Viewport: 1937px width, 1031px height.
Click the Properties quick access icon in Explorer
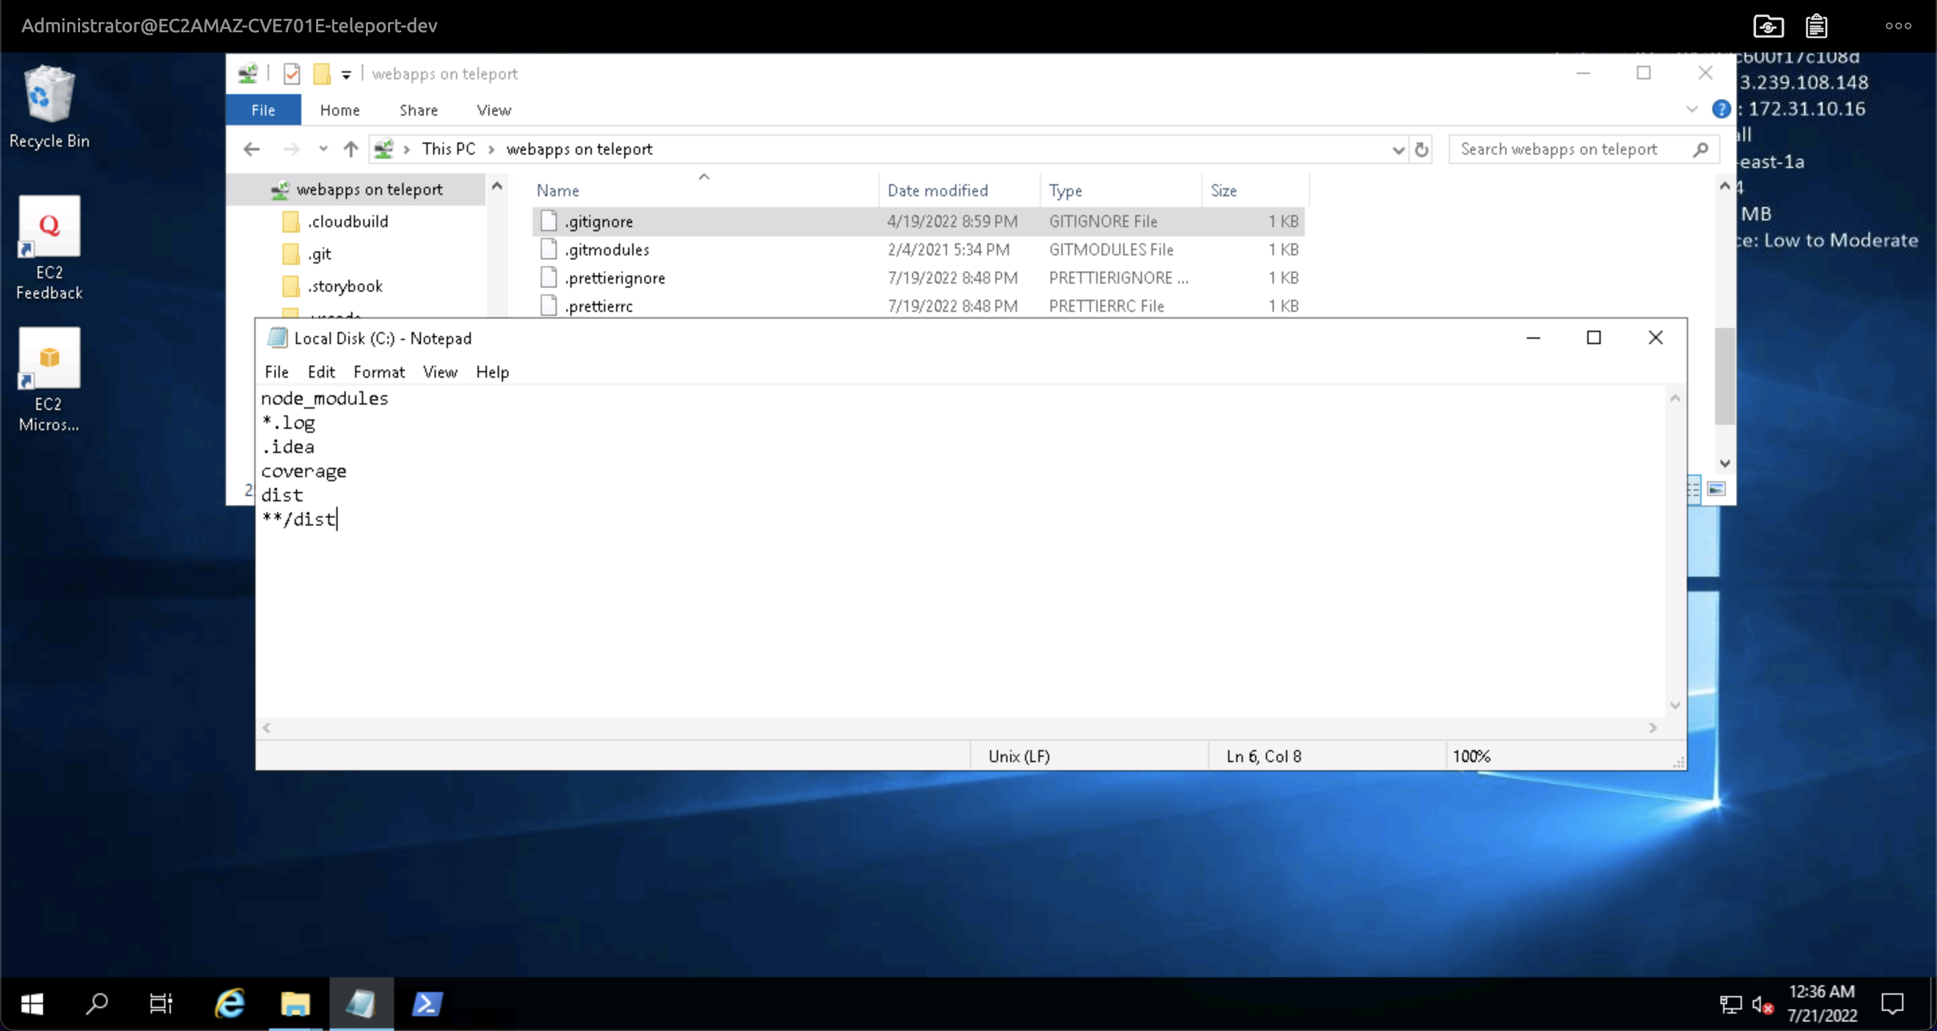292,74
